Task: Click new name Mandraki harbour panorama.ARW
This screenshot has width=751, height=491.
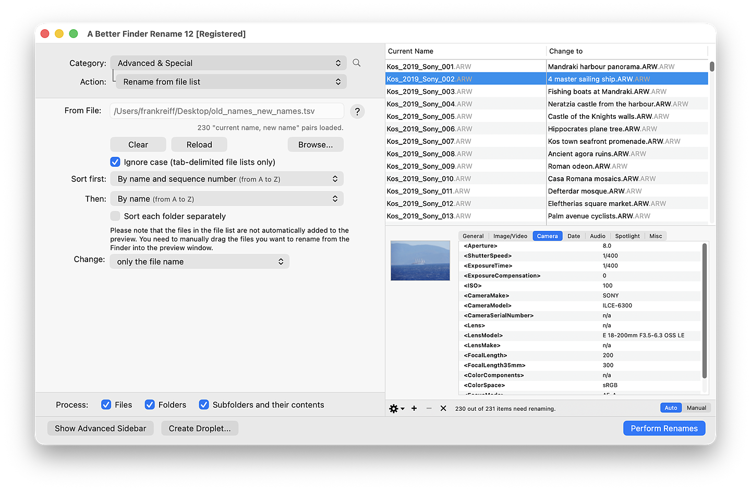Action: (611, 67)
